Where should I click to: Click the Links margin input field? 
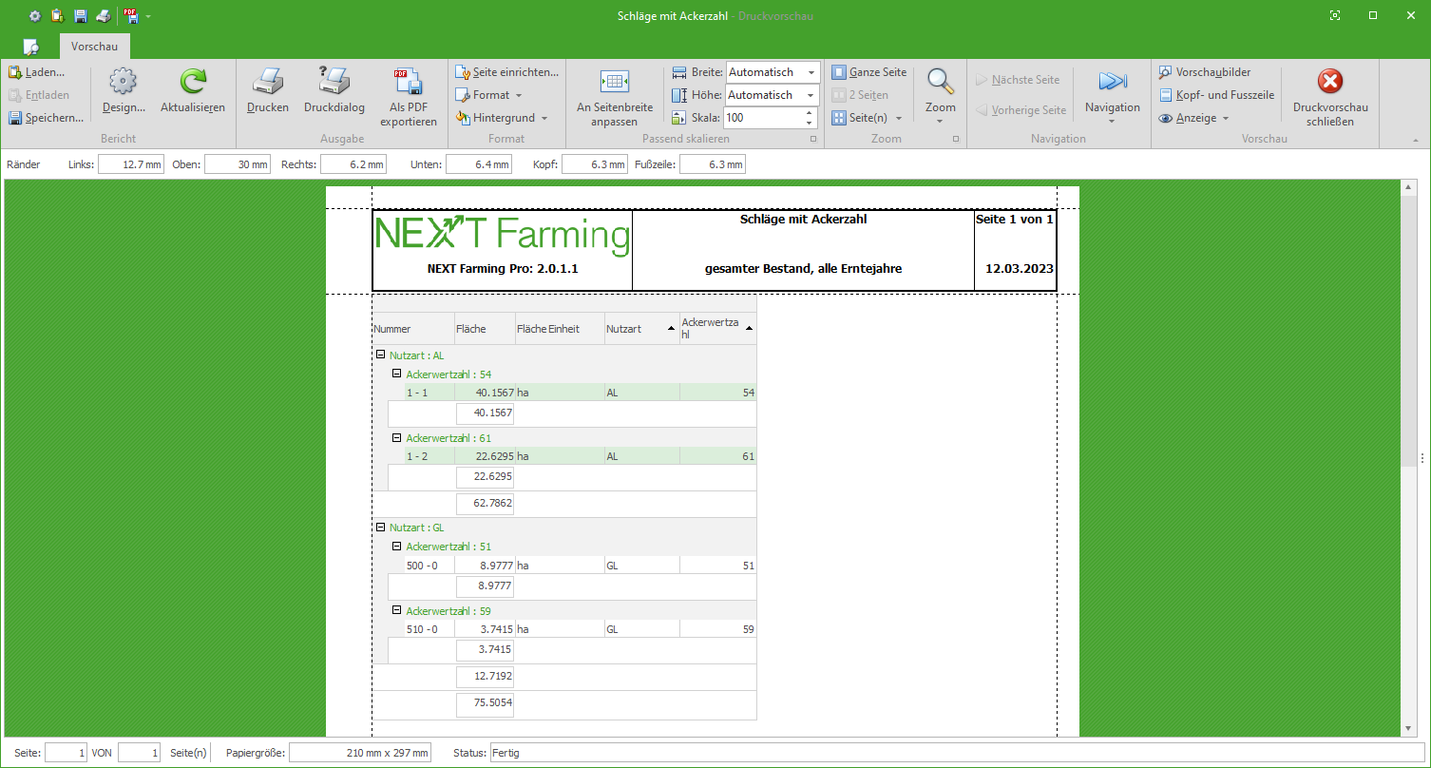(x=131, y=164)
